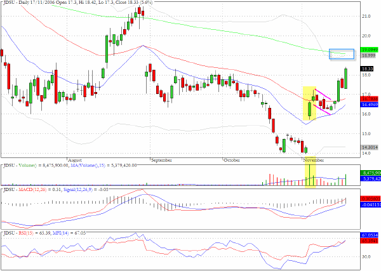The height and width of the screenshot is (271, 381).
Task: Click the November label on the time axis
Action: pos(314,161)
